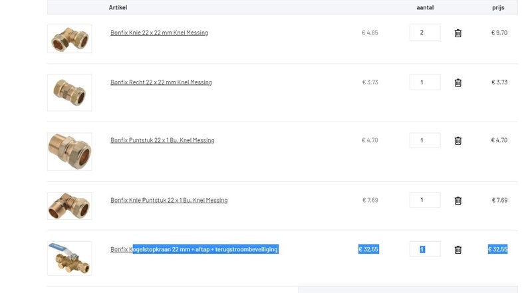Open the Bonfix Recht straight coupling image
This screenshot has height=293, width=532.
click(x=70, y=92)
